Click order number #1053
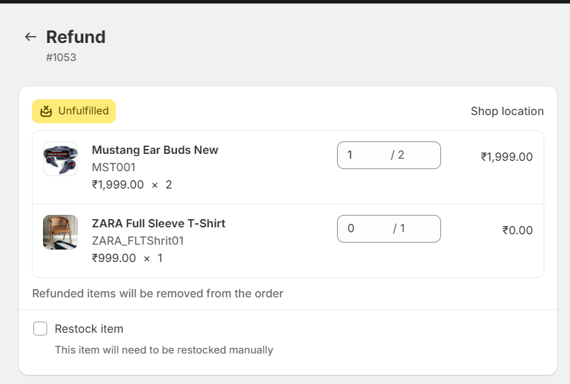This screenshot has width=570, height=384. (x=61, y=58)
